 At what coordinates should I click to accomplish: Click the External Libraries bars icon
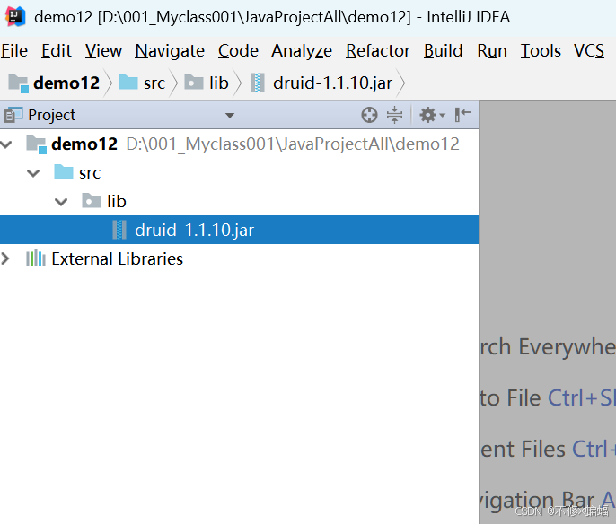[x=36, y=258]
